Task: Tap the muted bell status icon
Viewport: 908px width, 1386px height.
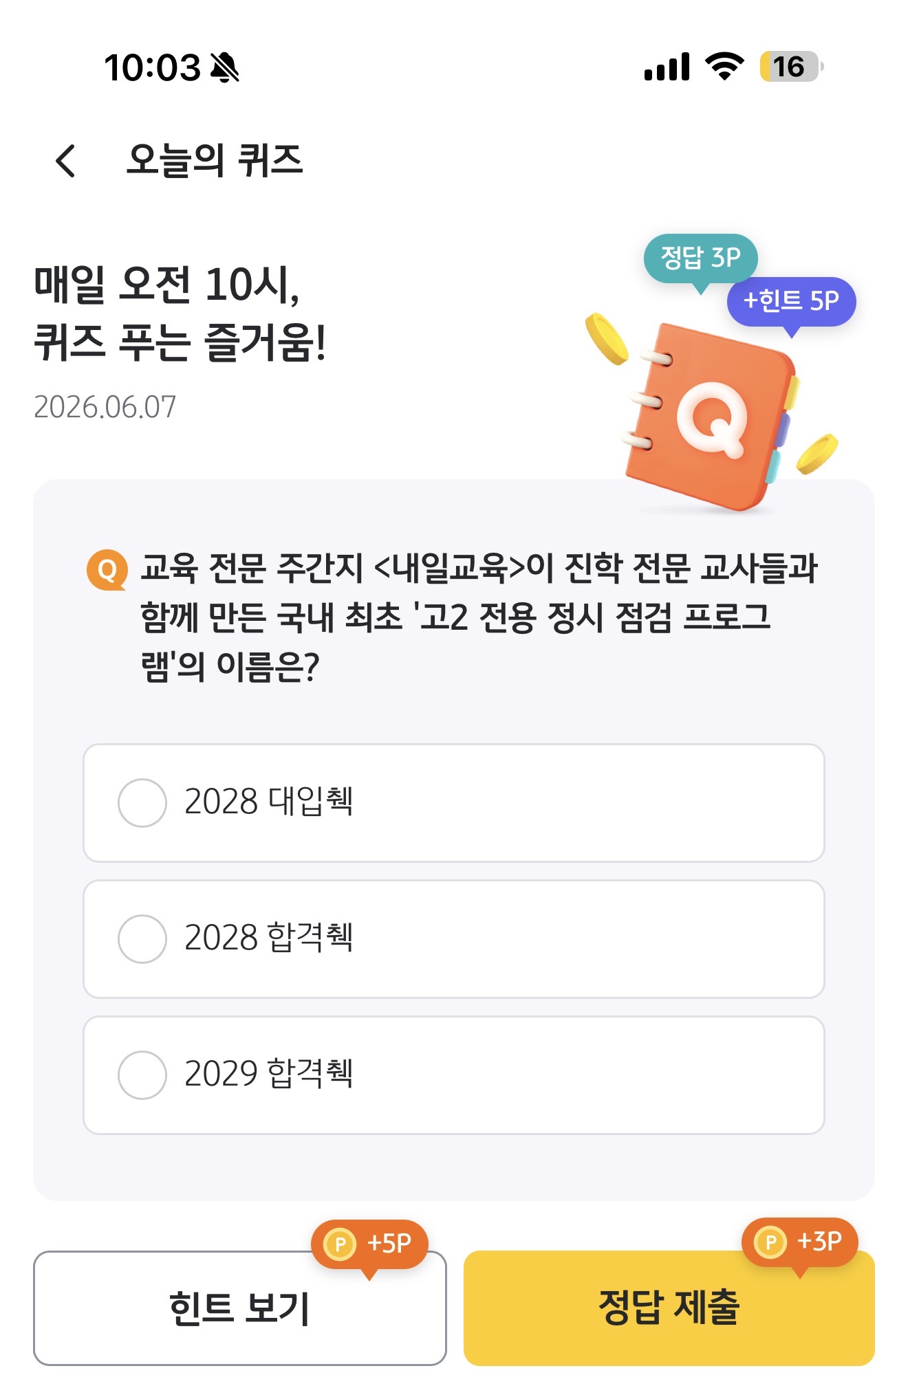Action: pyautogui.click(x=224, y=67)
